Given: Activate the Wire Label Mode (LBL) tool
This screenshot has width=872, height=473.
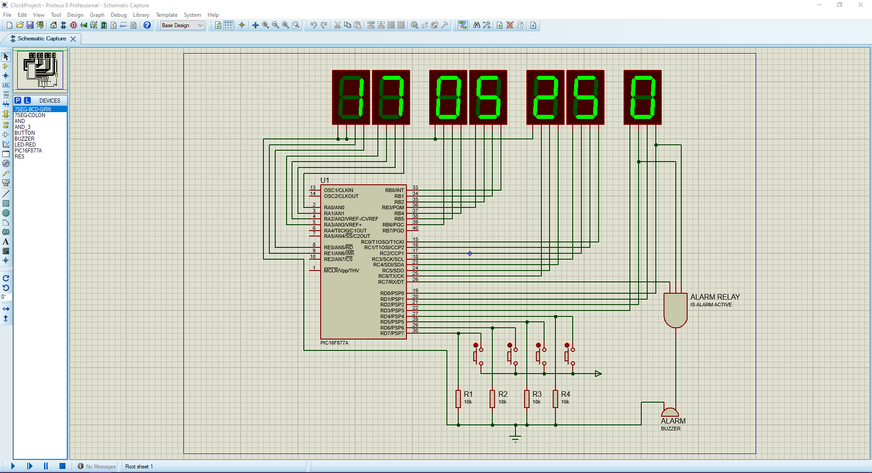Looking at the screenshot, I should click(x=6, y=86).
